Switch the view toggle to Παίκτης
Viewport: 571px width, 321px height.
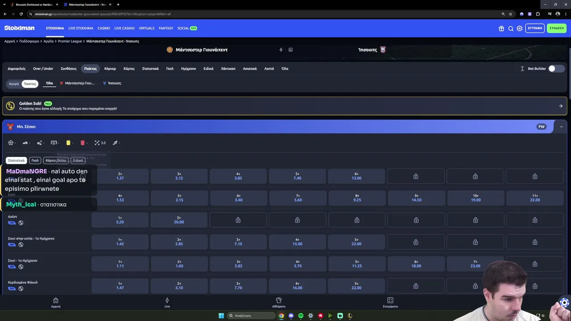(x=30, y=84)
